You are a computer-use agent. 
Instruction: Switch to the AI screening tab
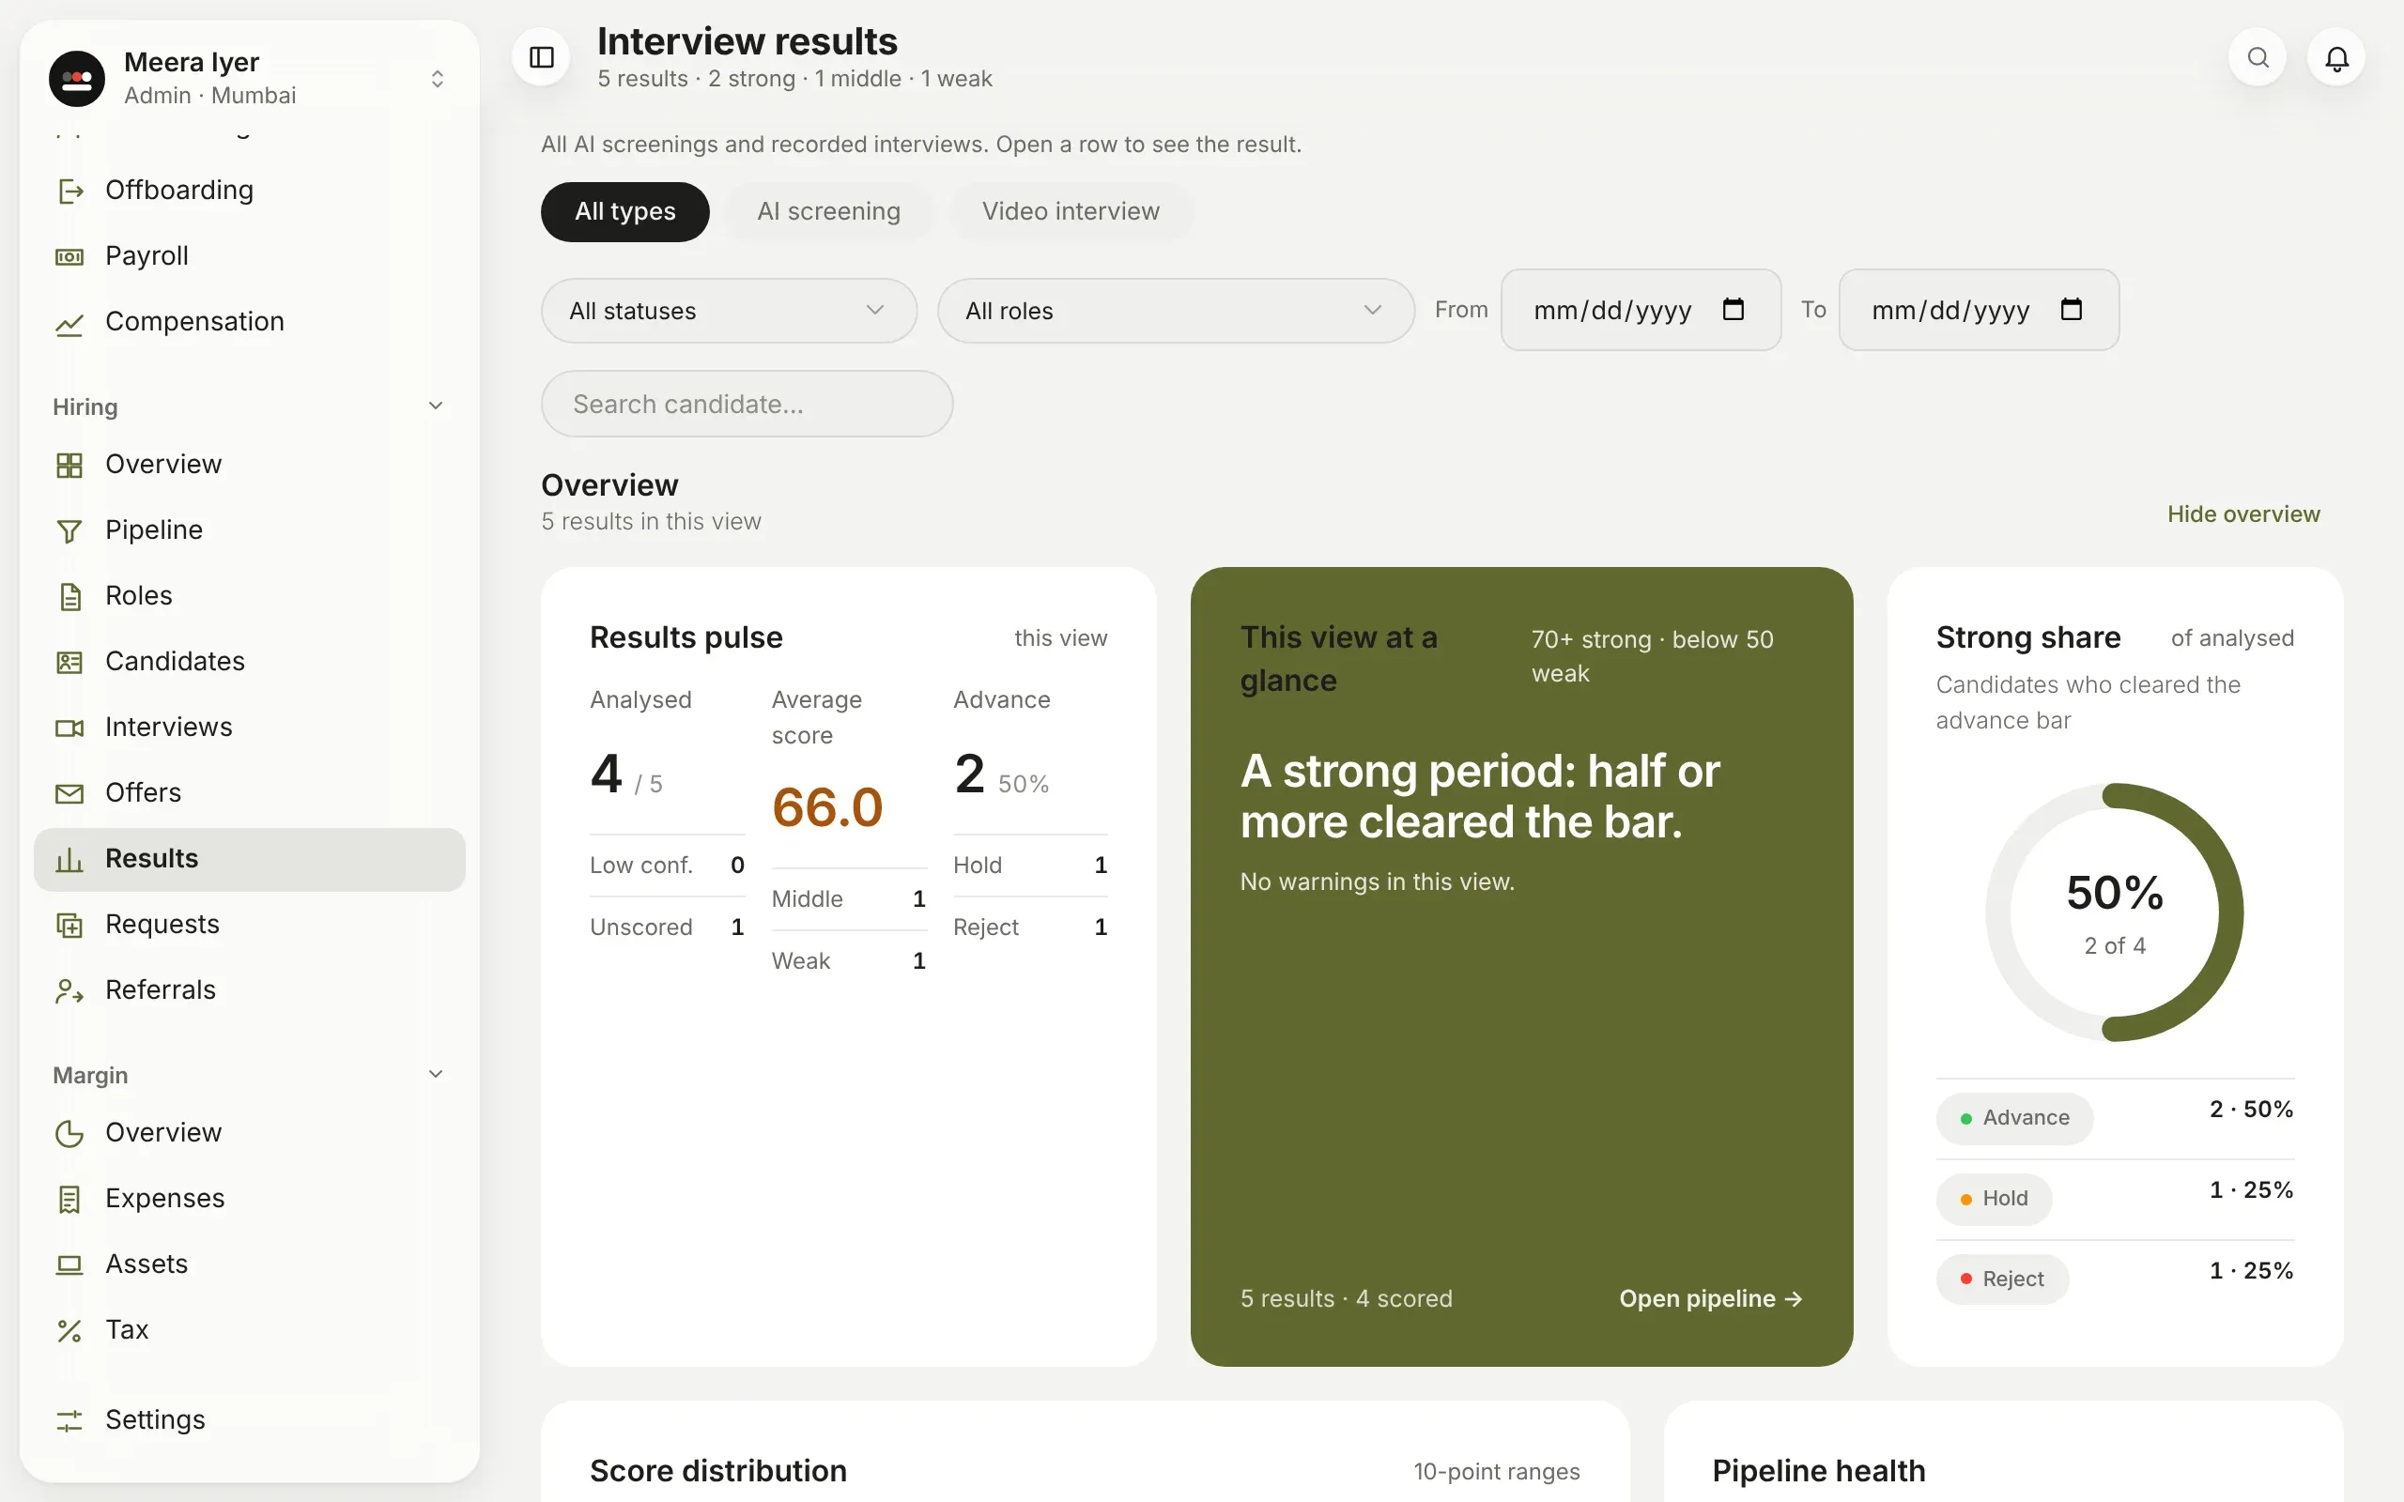828,211
